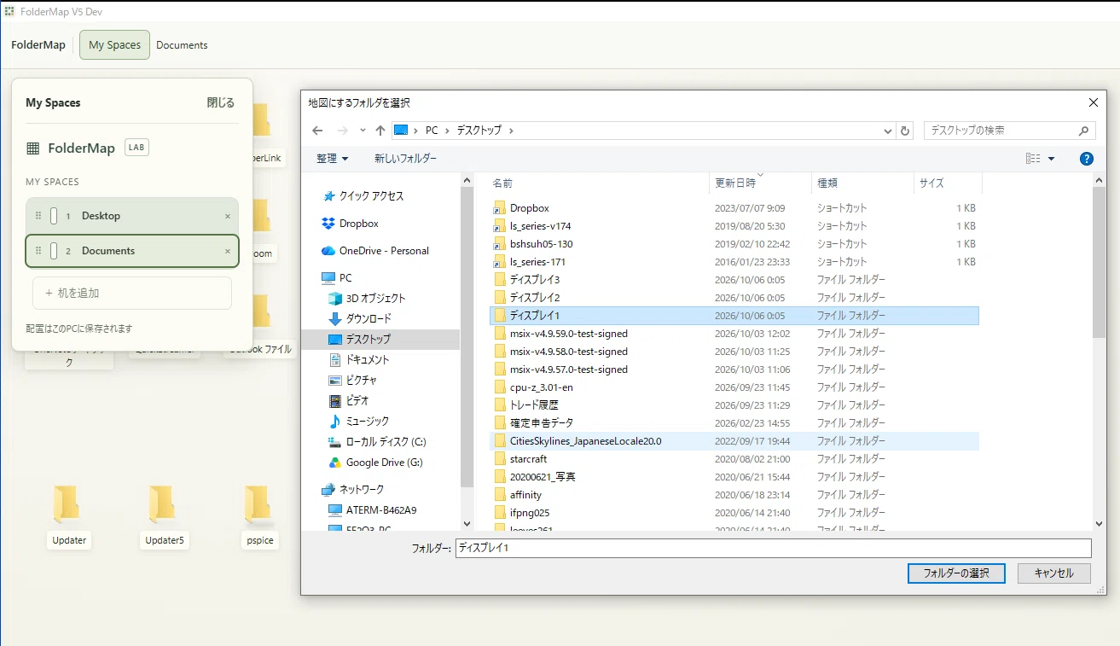Viewport: 1120px width, 646px height.
Task: Click 机を追加 to add a desk
Action: (x=132, y=293)
